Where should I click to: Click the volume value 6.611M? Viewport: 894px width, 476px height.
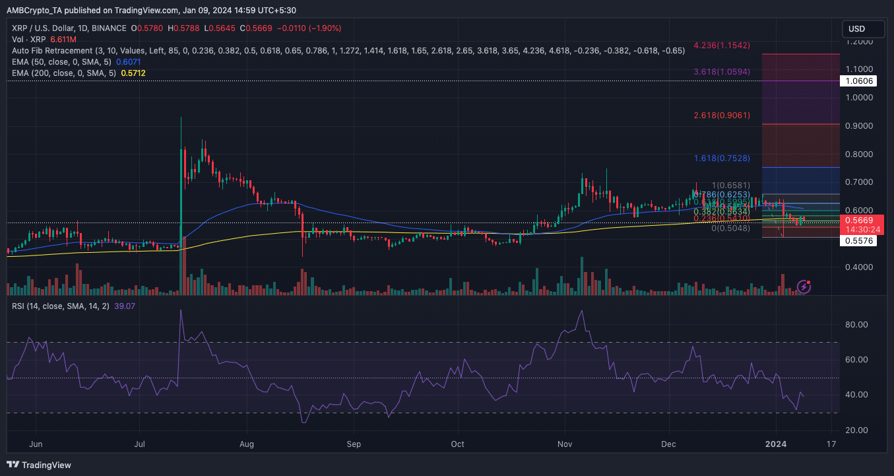pyautogui.click(x=65, y=40)
